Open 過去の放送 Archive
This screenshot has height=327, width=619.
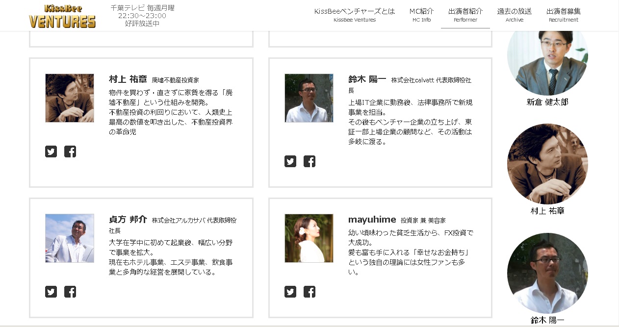pyautogui.click(x=514, y=15)
